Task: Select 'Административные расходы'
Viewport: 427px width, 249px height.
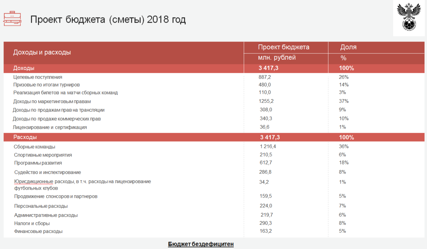Action: (x=46, y=215)
